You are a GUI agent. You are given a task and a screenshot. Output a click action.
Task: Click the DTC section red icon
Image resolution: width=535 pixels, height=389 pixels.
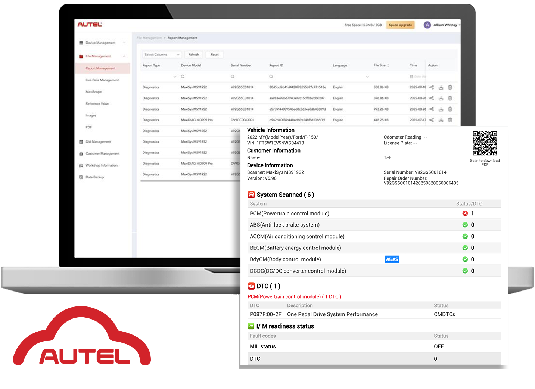pos(251,286)
